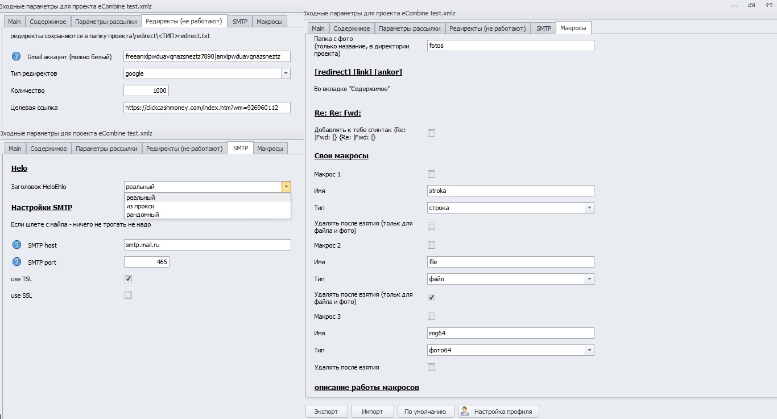The image size is (777, 419).
Task: Open the type dropdown showing строка
Action: point(589,208)
